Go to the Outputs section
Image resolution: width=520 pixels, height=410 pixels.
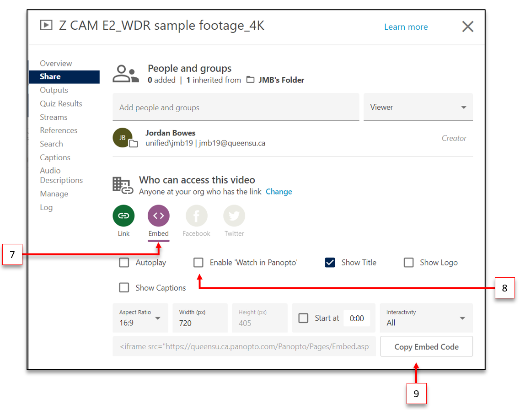54,90
